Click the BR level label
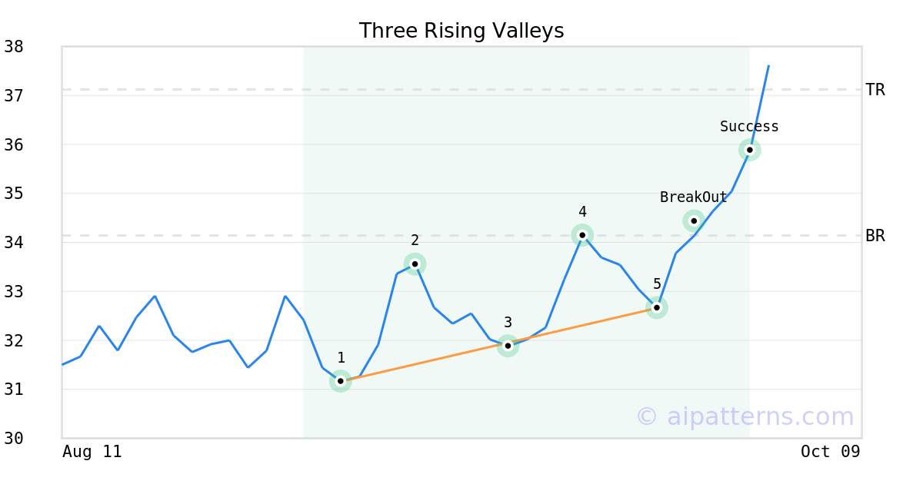 [x=875, y=236]
